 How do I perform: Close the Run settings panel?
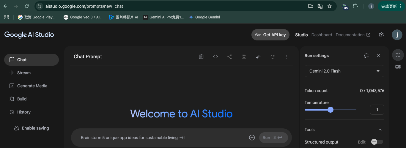[x=378, y=56]
